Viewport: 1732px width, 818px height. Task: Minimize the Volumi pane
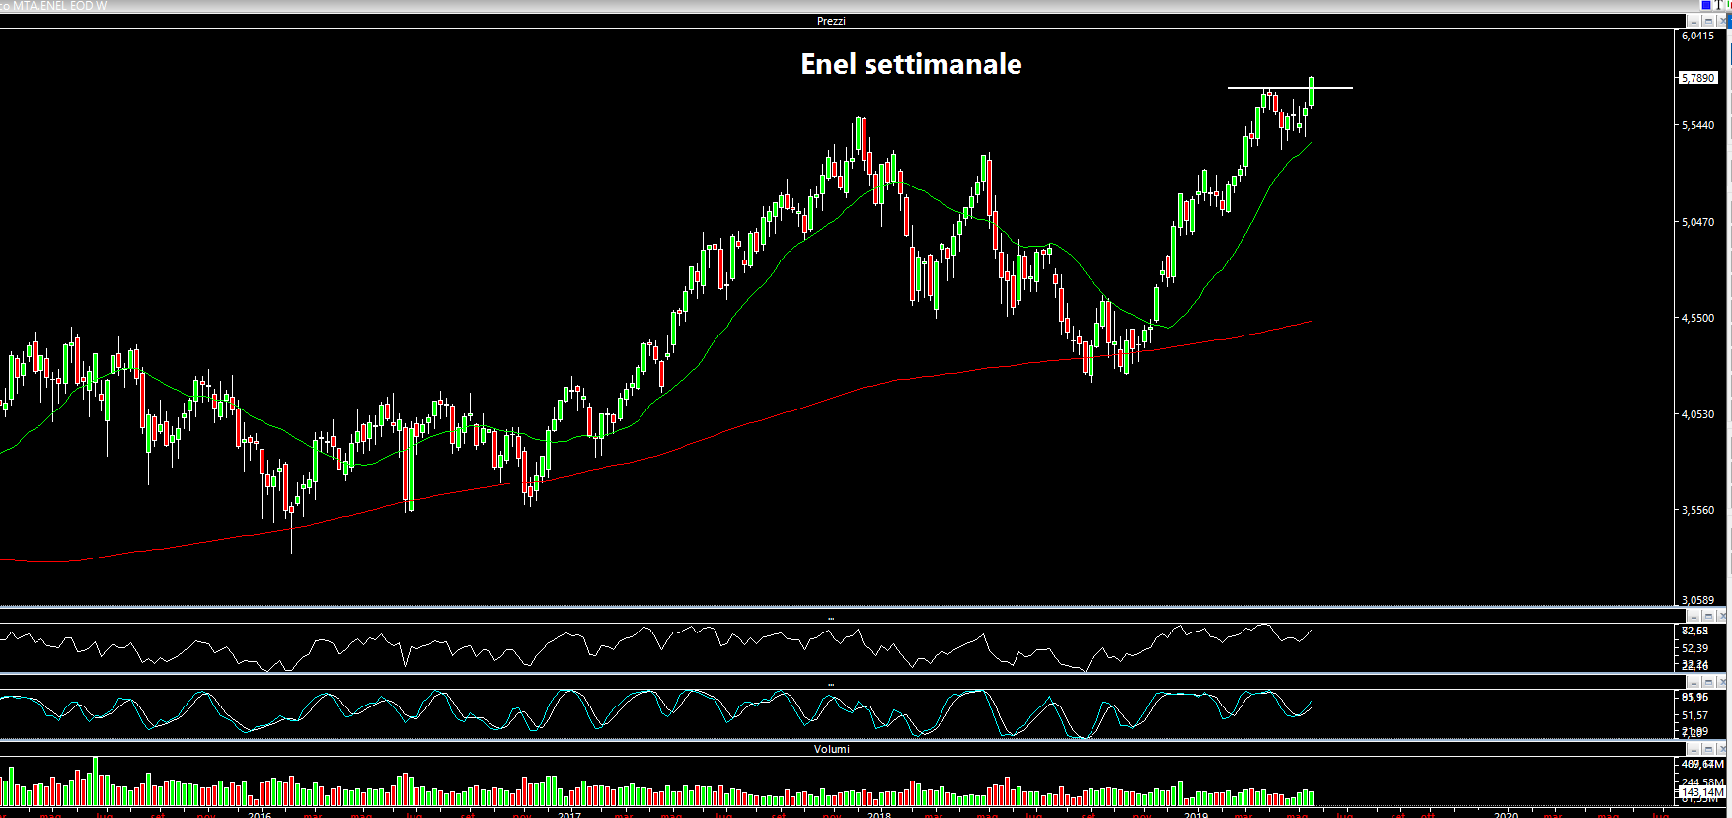1694,749
